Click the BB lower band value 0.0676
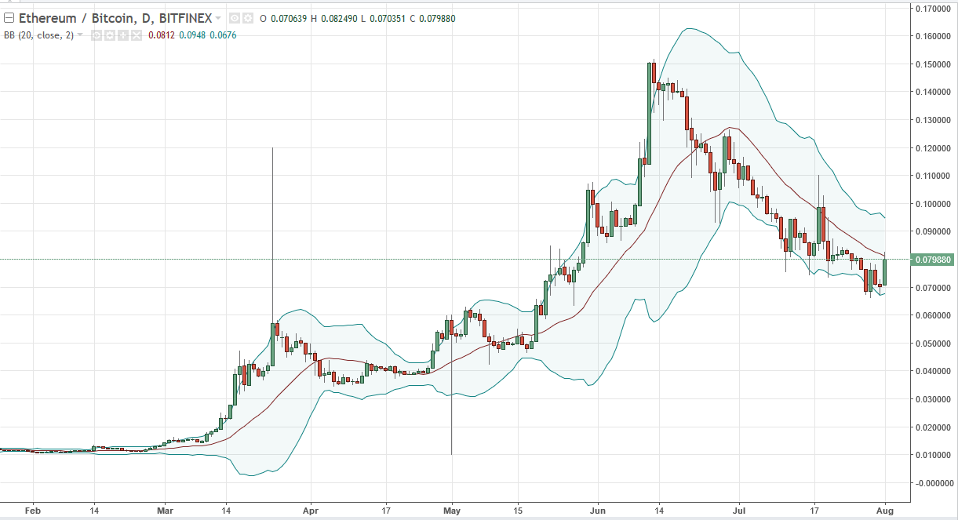The height and width of the screenshot is (520, 958). [223, 35]
